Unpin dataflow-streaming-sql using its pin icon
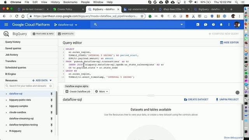Screen dimensions: 249x140 coord(51,119)
